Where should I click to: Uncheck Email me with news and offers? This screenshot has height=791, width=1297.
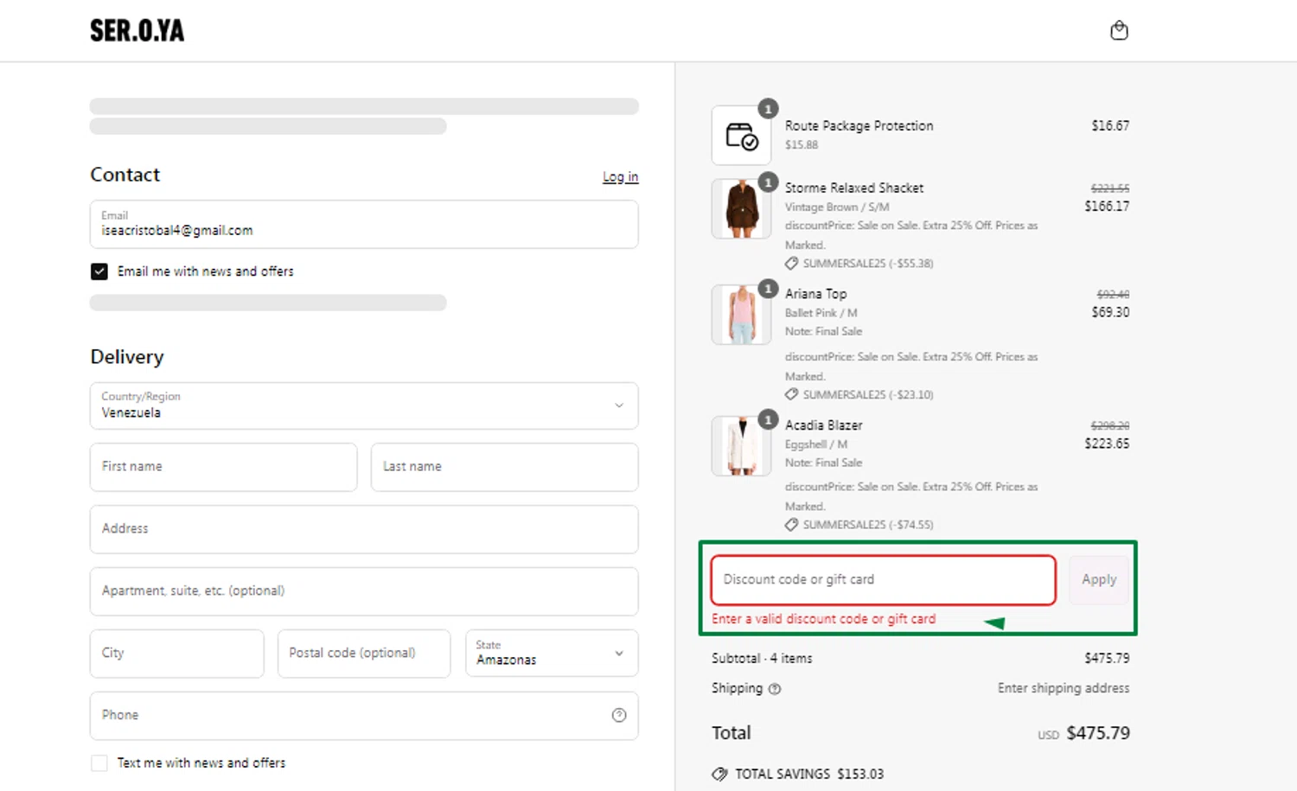tap(99, 271)
